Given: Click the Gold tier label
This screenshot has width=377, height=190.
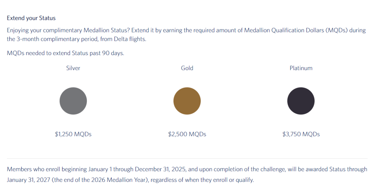Looking at the screenshot, I should (187, 68).
